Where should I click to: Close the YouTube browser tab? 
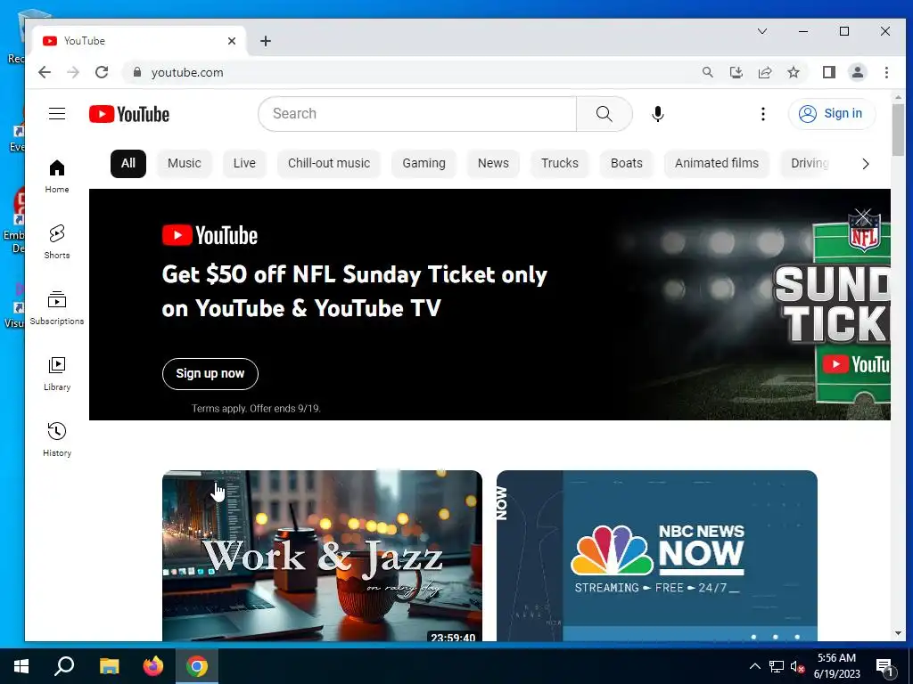(232, 41)
